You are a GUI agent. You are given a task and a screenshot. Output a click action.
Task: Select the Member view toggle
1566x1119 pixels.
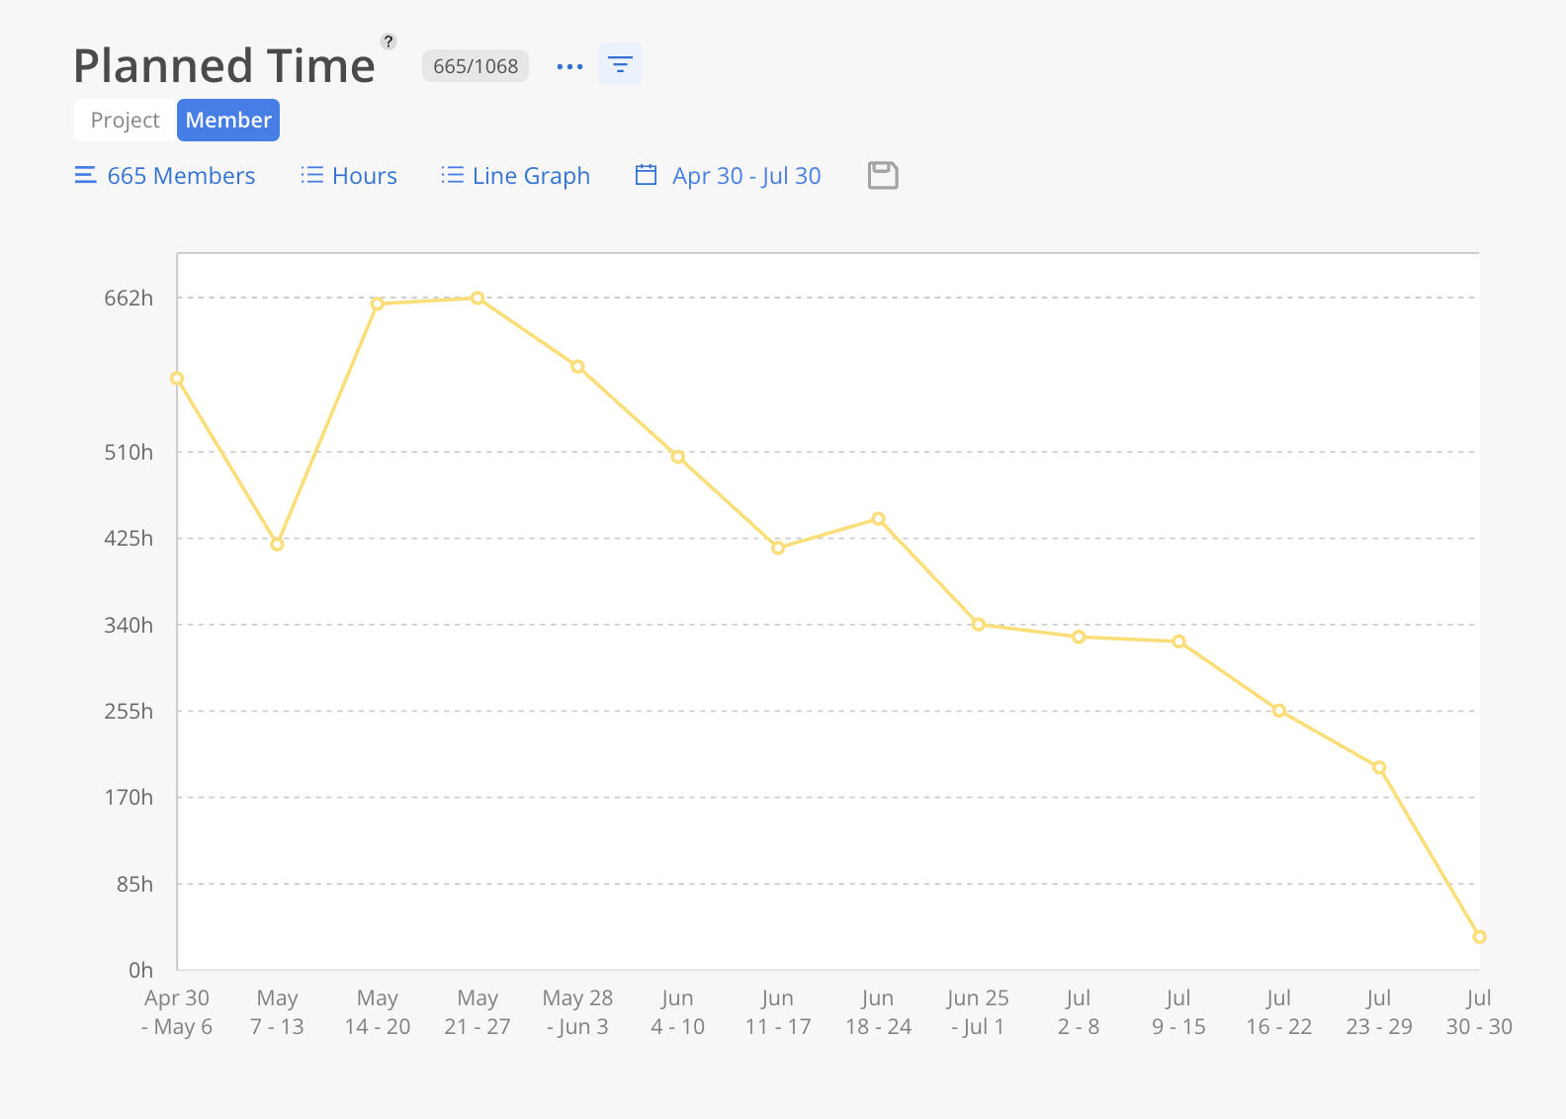pos(228,120)
